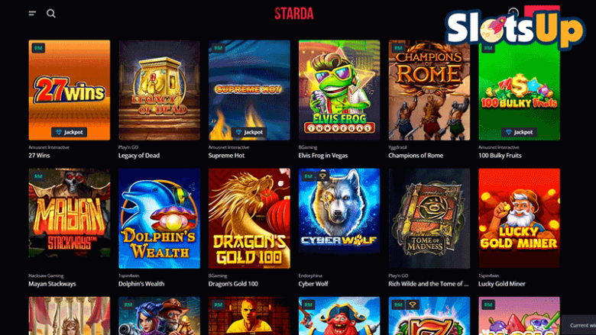Open the hamburger menu icon
The image size is (596, 335).
coord(32,14)
